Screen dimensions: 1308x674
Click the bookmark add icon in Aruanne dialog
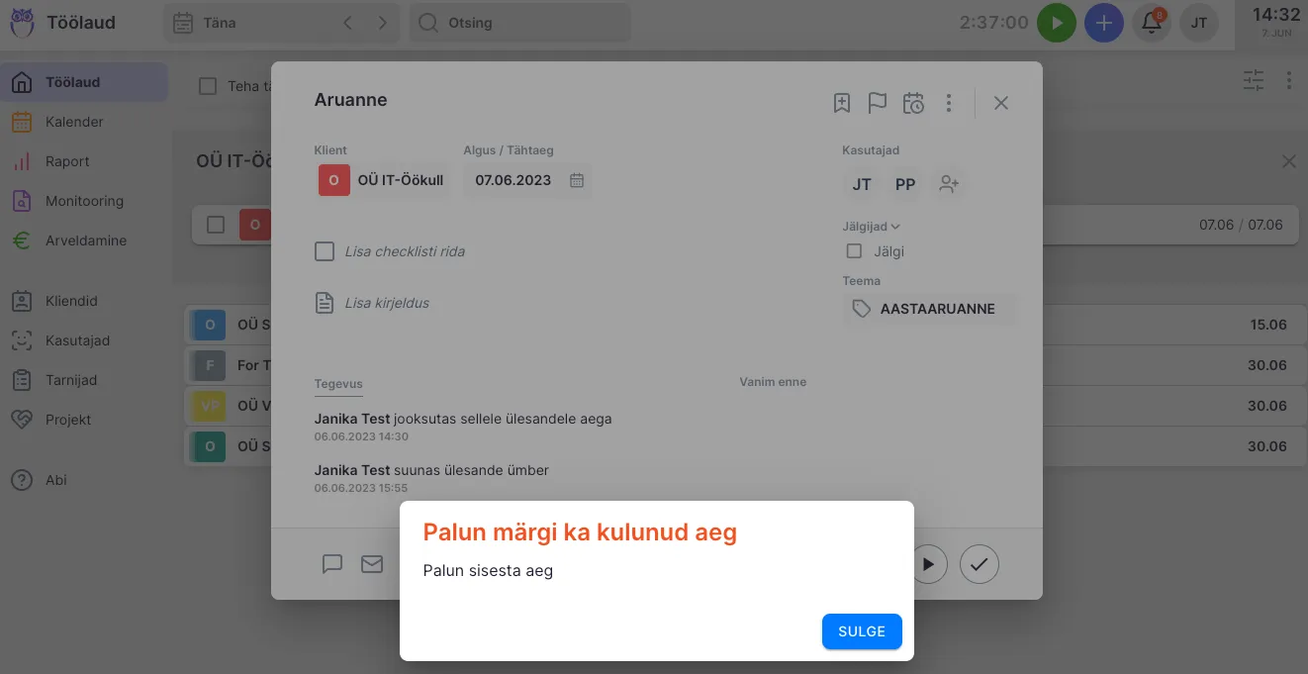[x=841, y=103]
